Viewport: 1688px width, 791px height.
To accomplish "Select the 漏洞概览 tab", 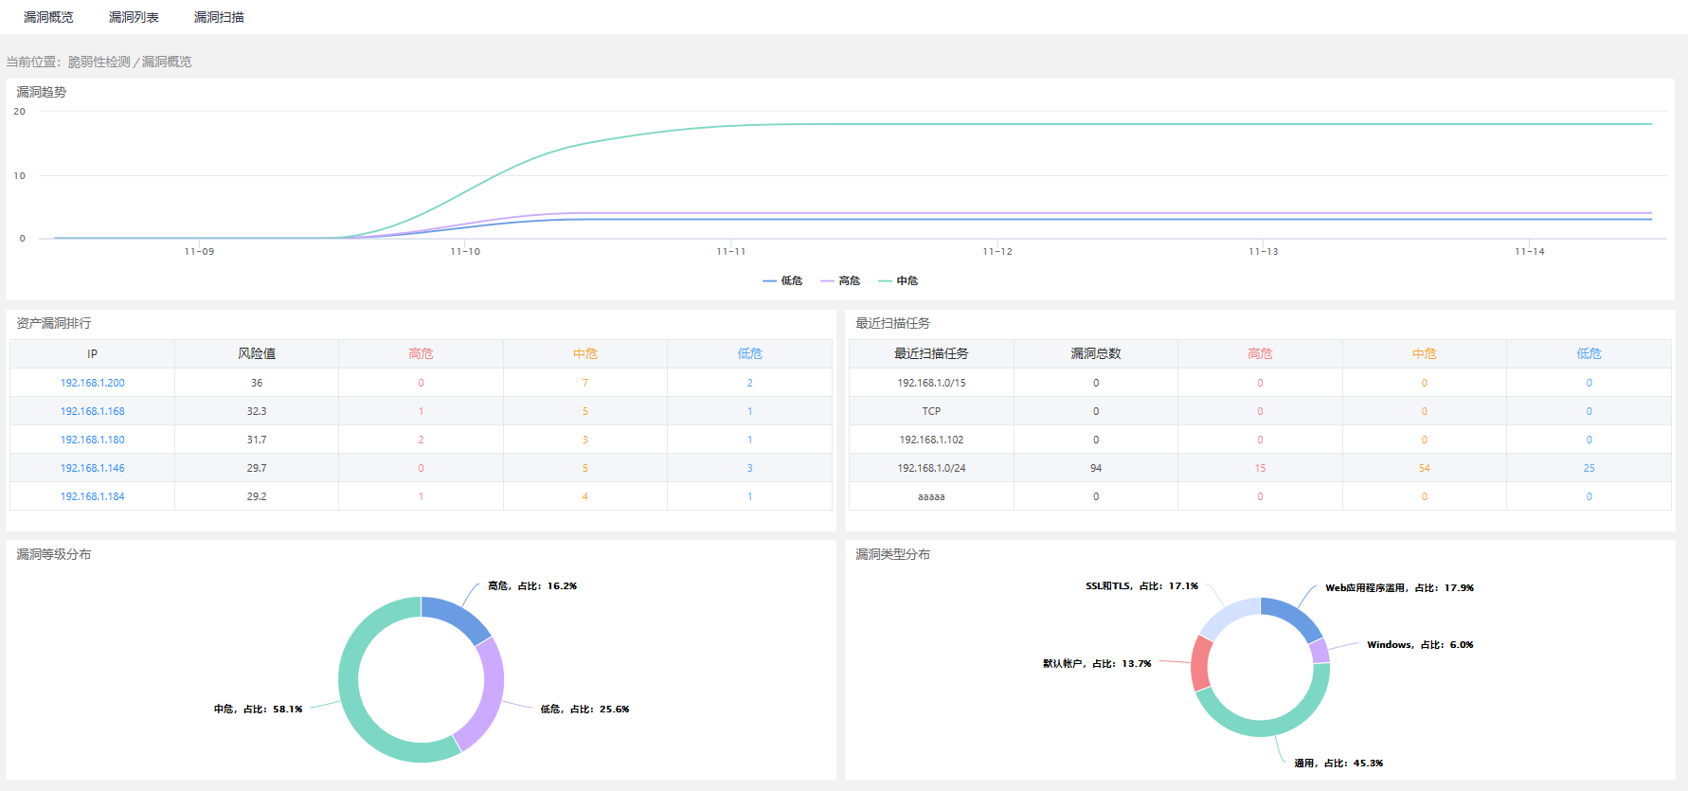I will click(48, 17).
